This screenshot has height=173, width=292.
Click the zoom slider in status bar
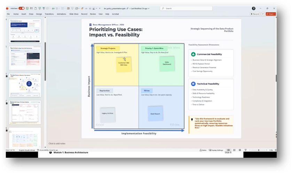(x=259, y=150)
